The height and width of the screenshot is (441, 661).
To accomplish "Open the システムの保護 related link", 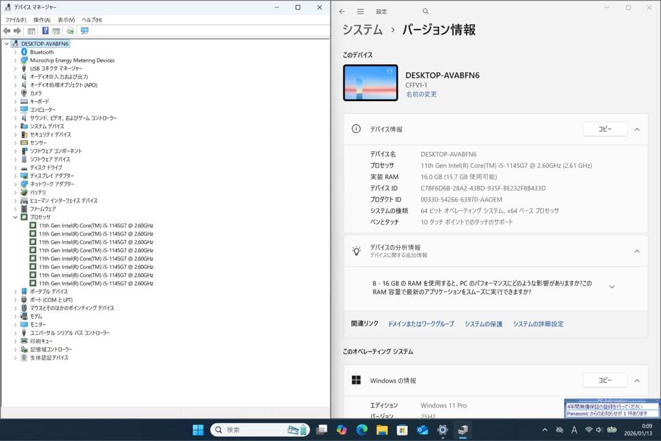I will pos(484,323).
